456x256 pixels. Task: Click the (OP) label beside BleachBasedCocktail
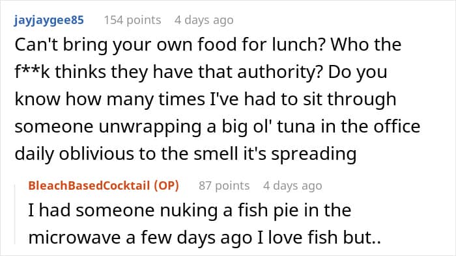click(x=166, y=186)
